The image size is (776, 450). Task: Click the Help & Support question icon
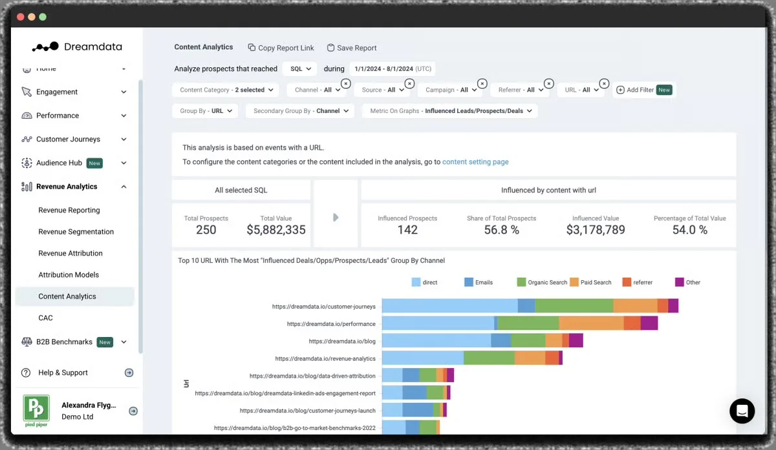[27, 373]
